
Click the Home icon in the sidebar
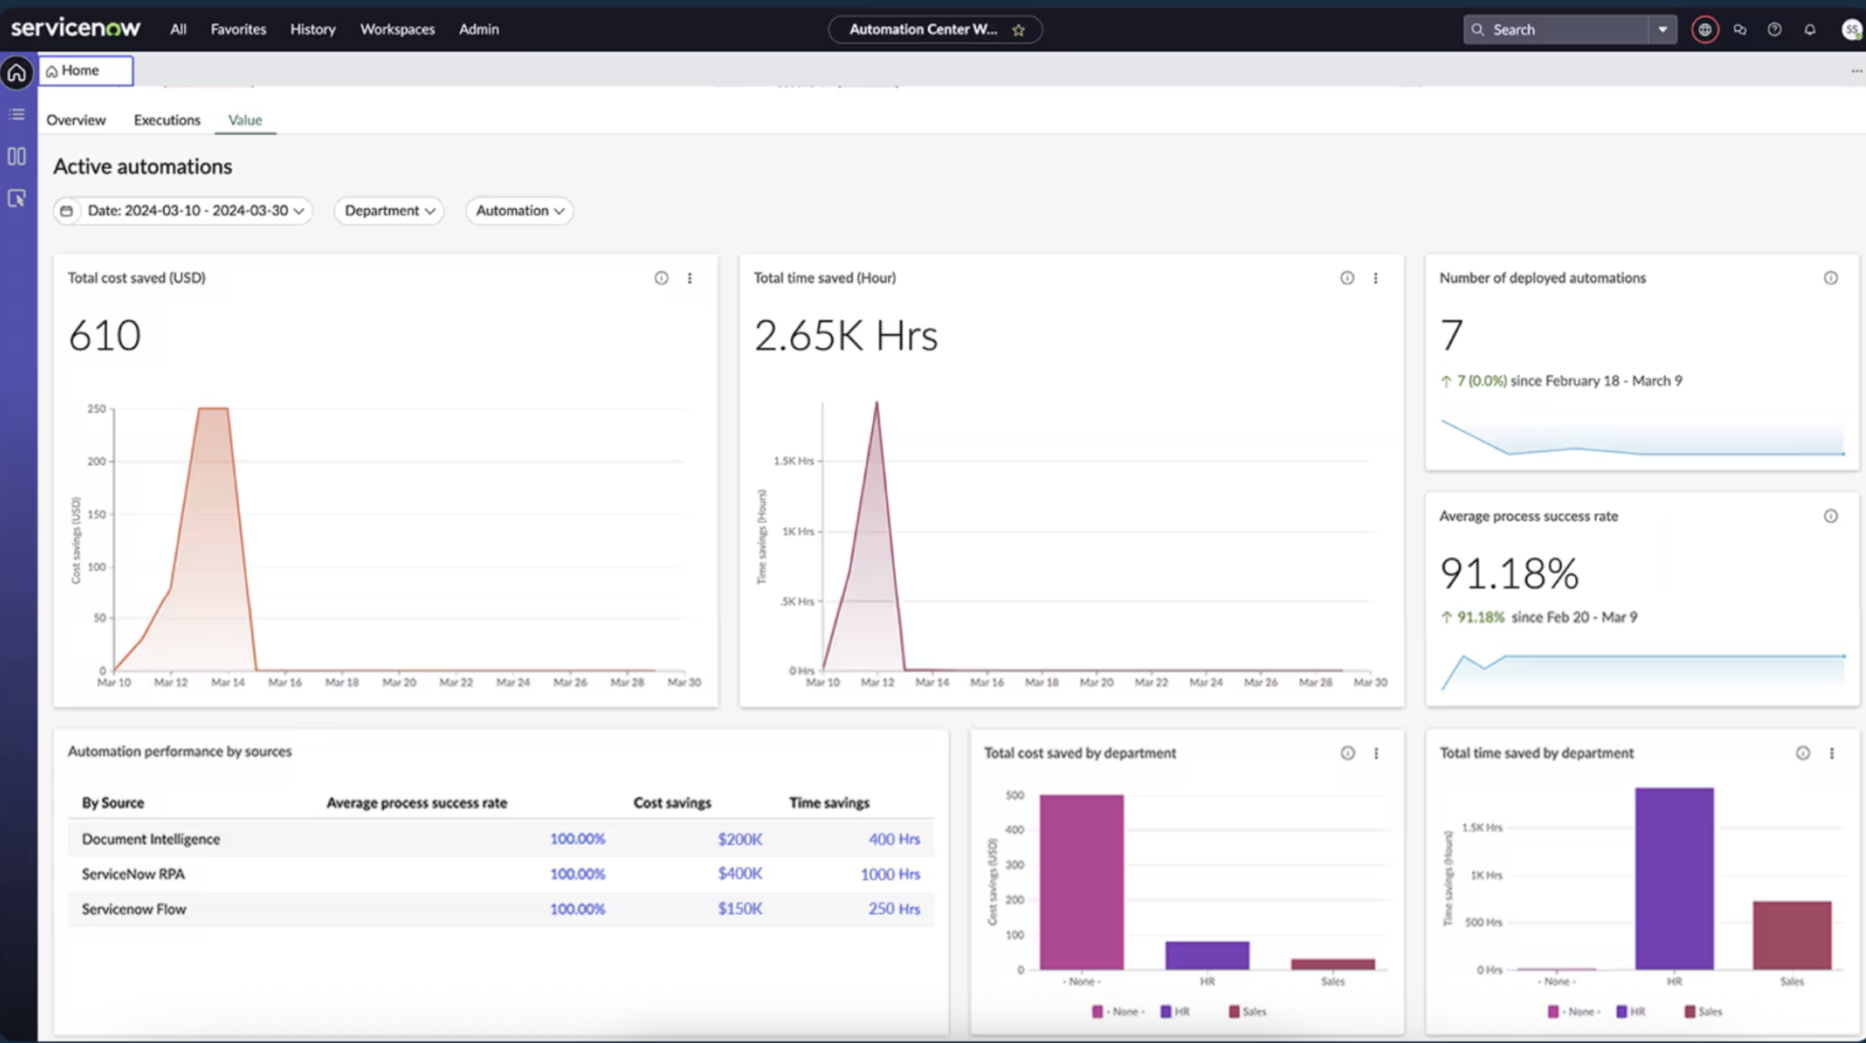coord(16,73)
